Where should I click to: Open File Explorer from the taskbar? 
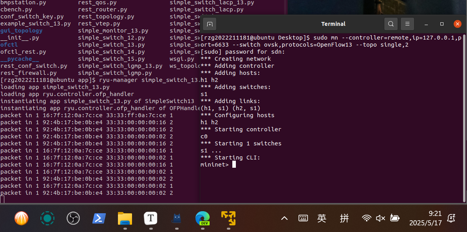pyautogui.click(x=125, y=218)
